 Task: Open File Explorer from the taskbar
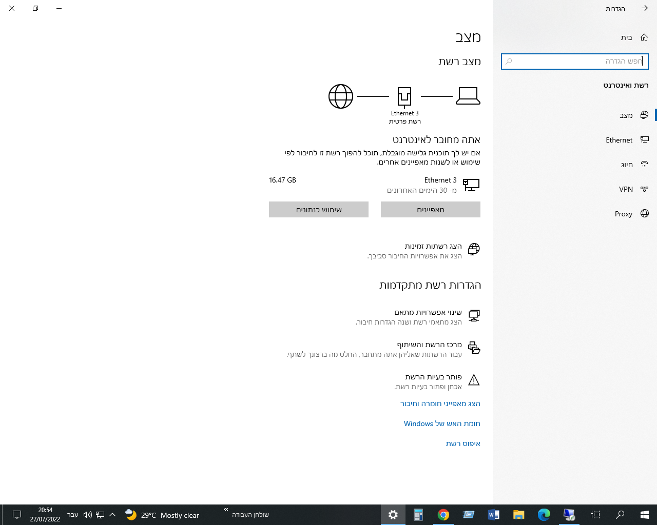pyautogui.click(x=519, y=515)
